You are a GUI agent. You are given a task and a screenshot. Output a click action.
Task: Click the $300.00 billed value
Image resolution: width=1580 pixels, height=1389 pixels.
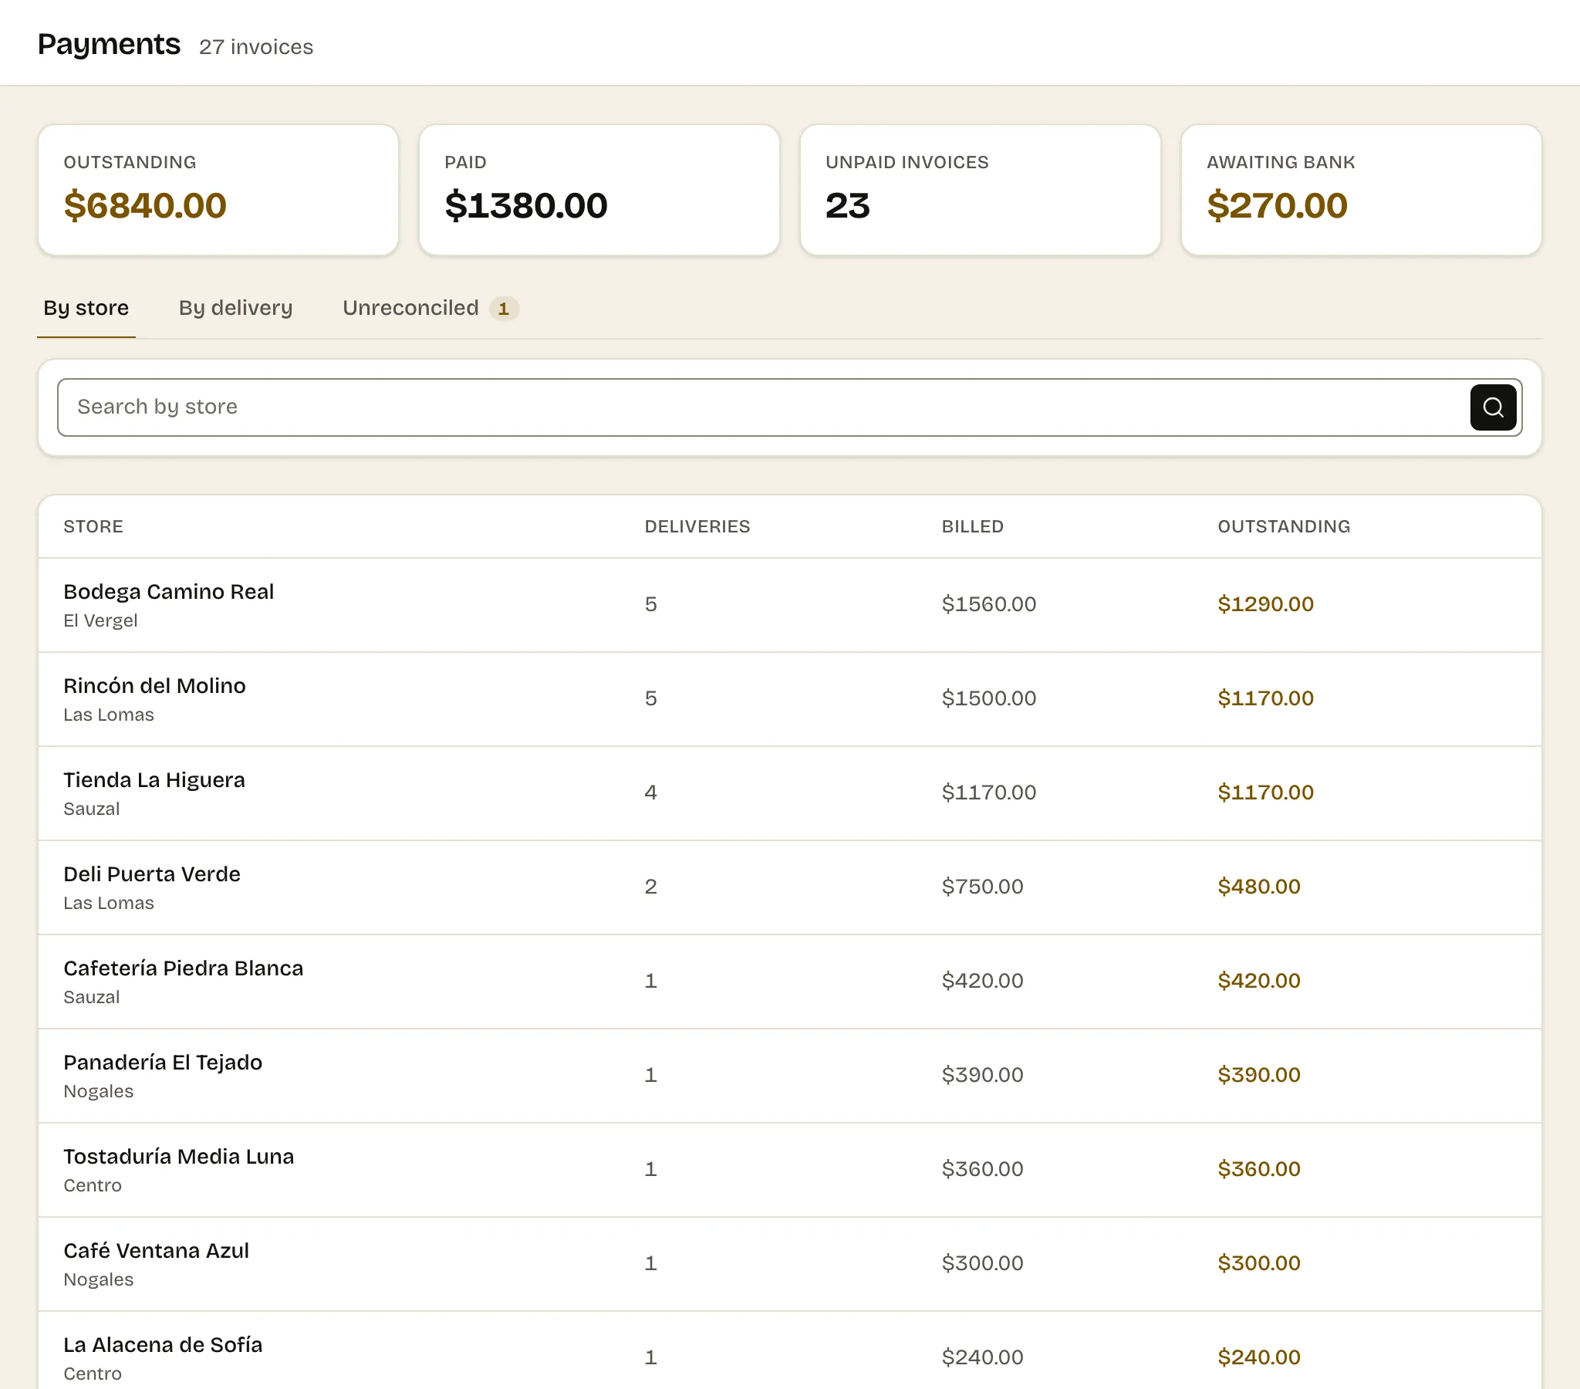[981, 1263]
